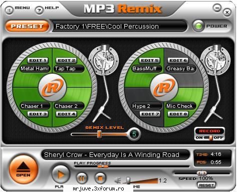Viewport: 237px width, 192px height.
Task: Click the EDIT 8 button
Action: point(178,114)
